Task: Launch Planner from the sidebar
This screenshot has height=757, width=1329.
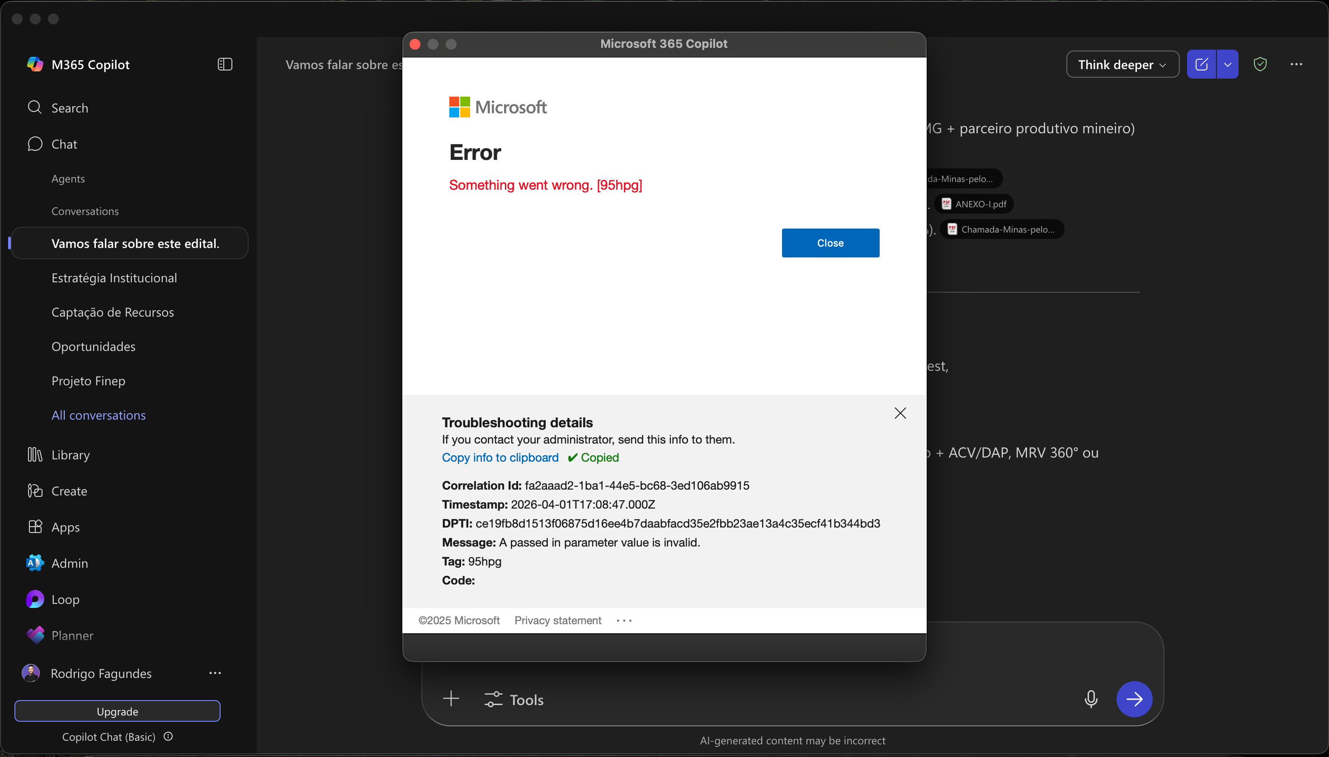Action: click(x=73, y=635)
